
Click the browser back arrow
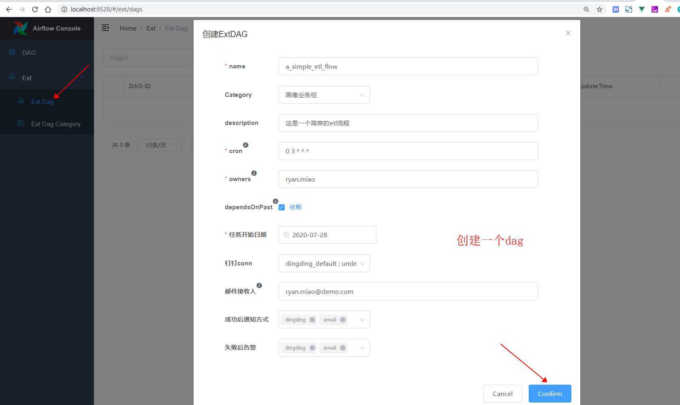click(9, 9)
